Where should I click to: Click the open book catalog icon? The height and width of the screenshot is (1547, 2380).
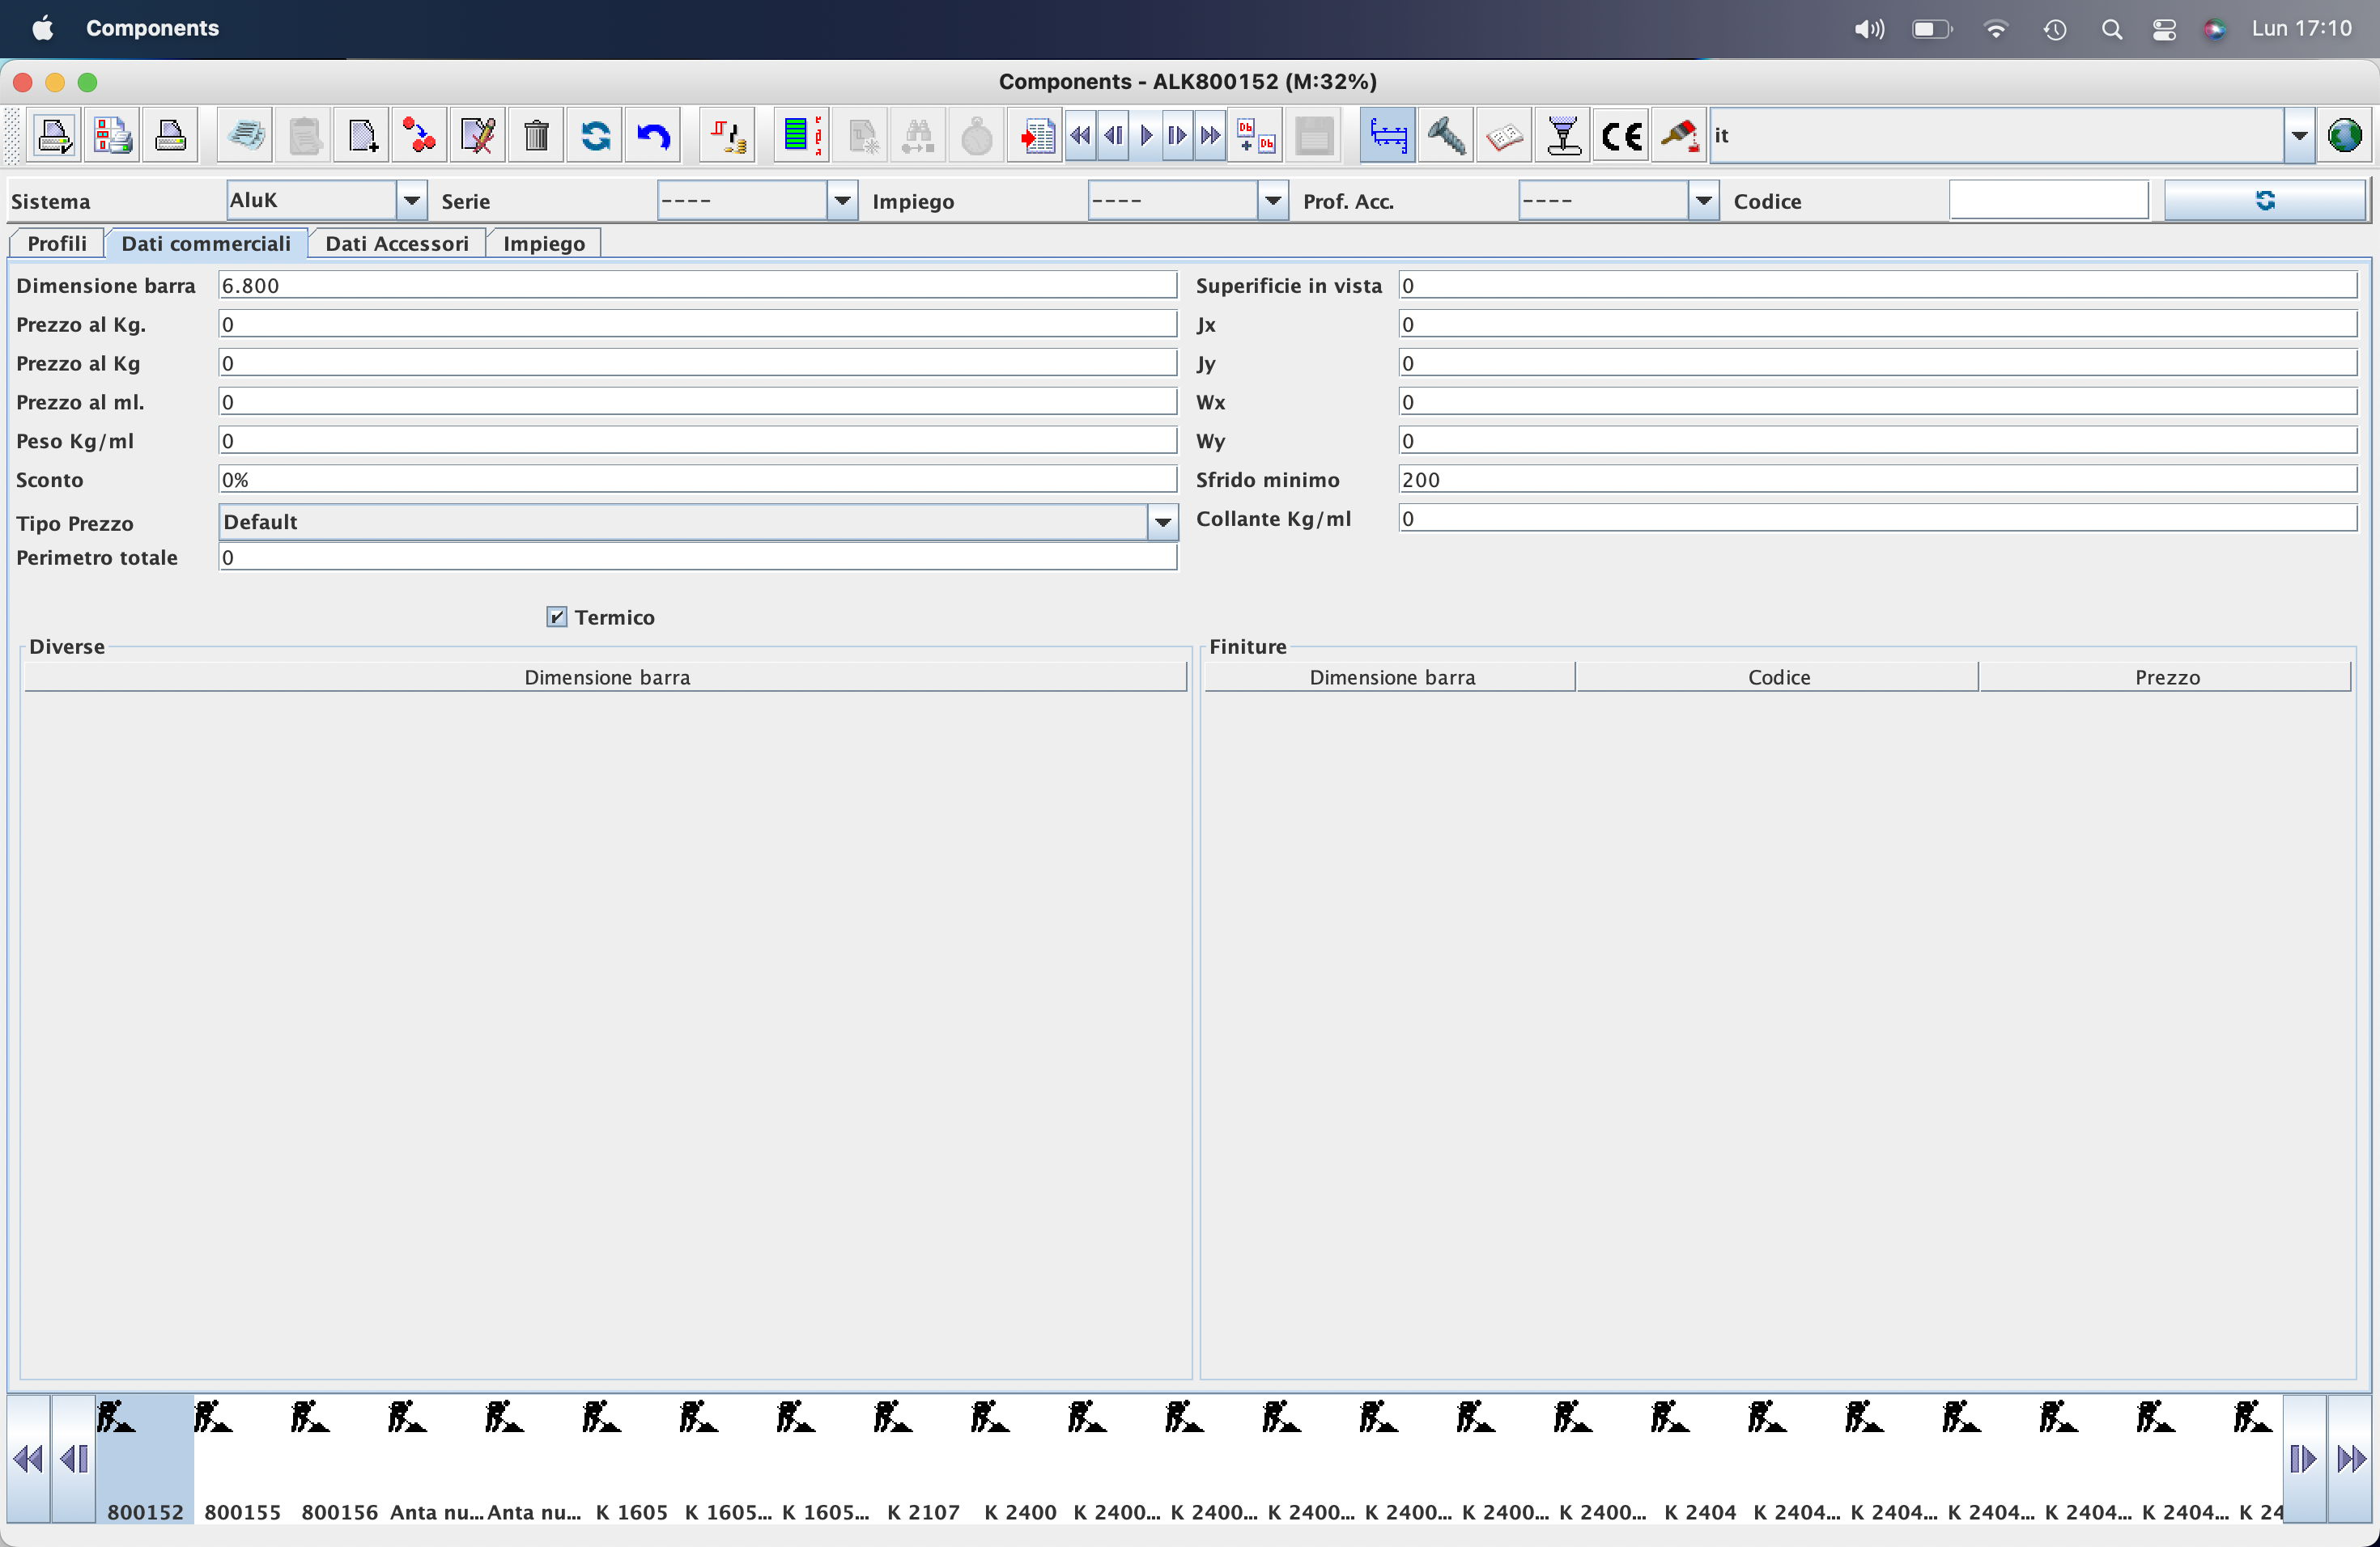pos(1504,135)
